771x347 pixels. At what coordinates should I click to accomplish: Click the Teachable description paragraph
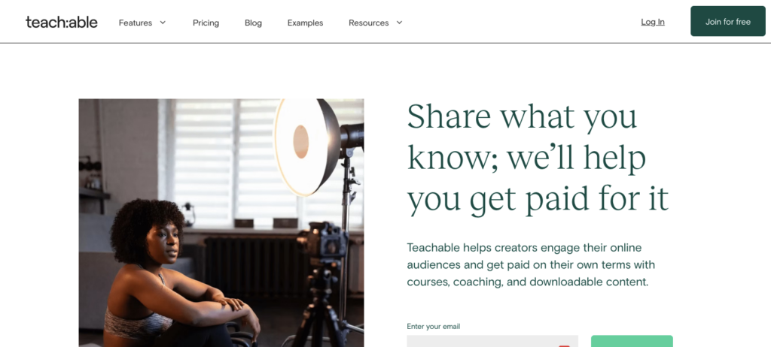click(x=531, y=264)
